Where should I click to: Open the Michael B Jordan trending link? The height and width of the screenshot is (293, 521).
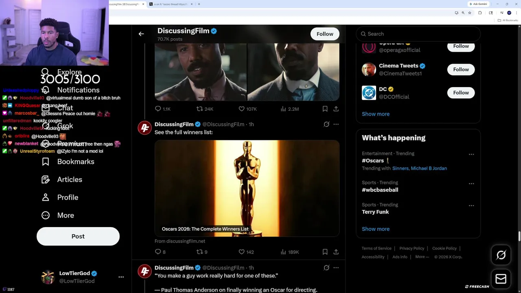click(x=429, y=168)
